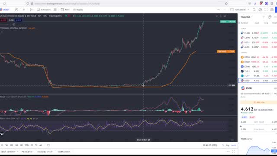Image resolution: width=277 pixels, height=156 pixels.
Task: Sort watchlist by Last column
Action: pyautogui.click(x=257, y=23)
